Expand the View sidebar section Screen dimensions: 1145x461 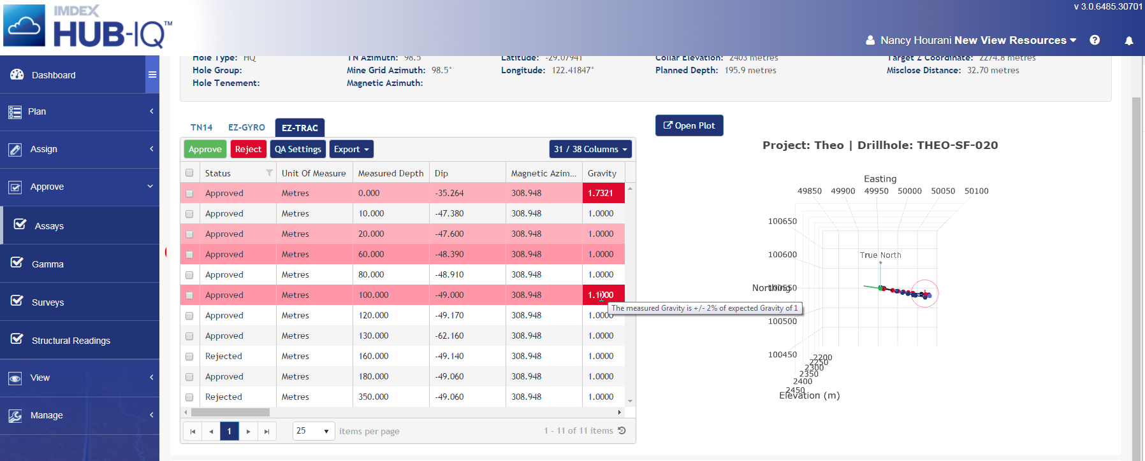point(80,378)
